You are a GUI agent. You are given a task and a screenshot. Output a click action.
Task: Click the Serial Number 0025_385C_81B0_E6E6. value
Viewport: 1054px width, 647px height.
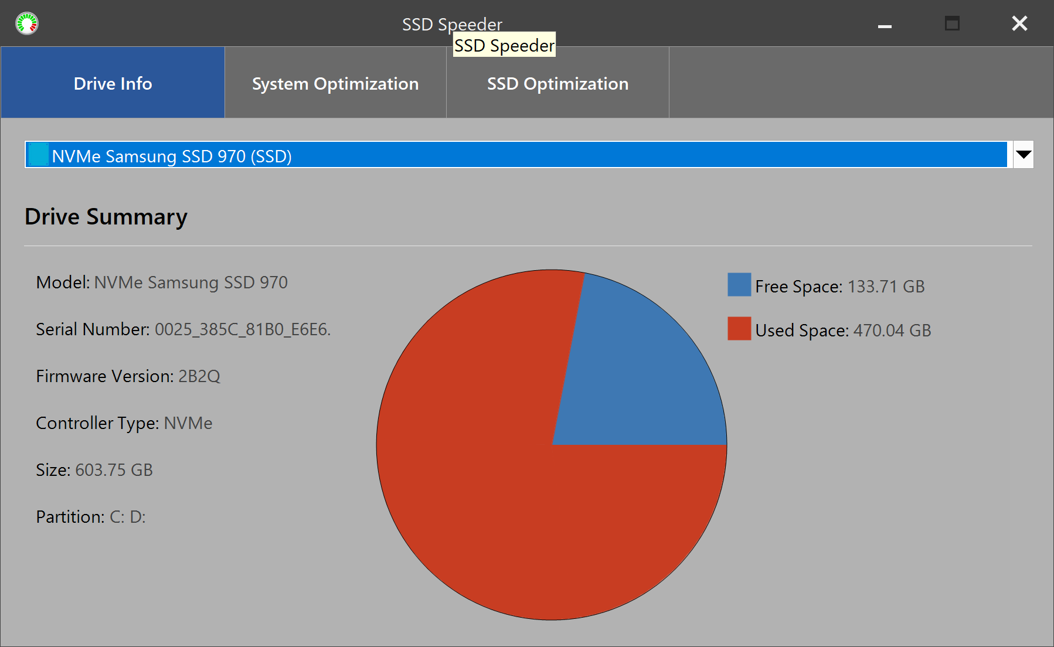click(x=243, y=329)
